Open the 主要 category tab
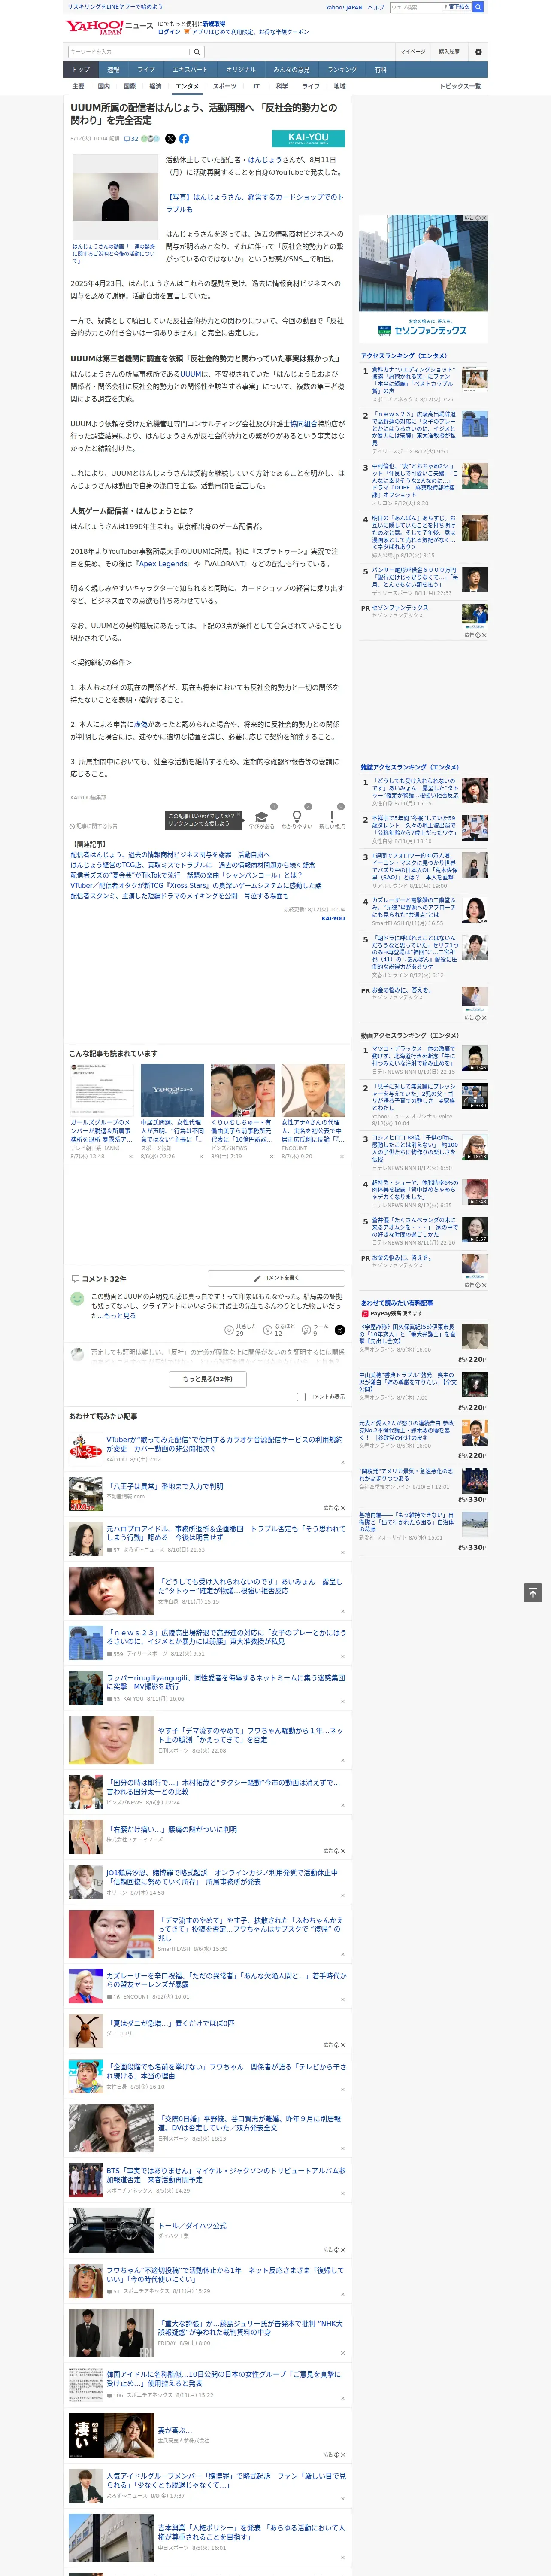Viewport: 551px width, 2576px height. [x=78, y=86]
